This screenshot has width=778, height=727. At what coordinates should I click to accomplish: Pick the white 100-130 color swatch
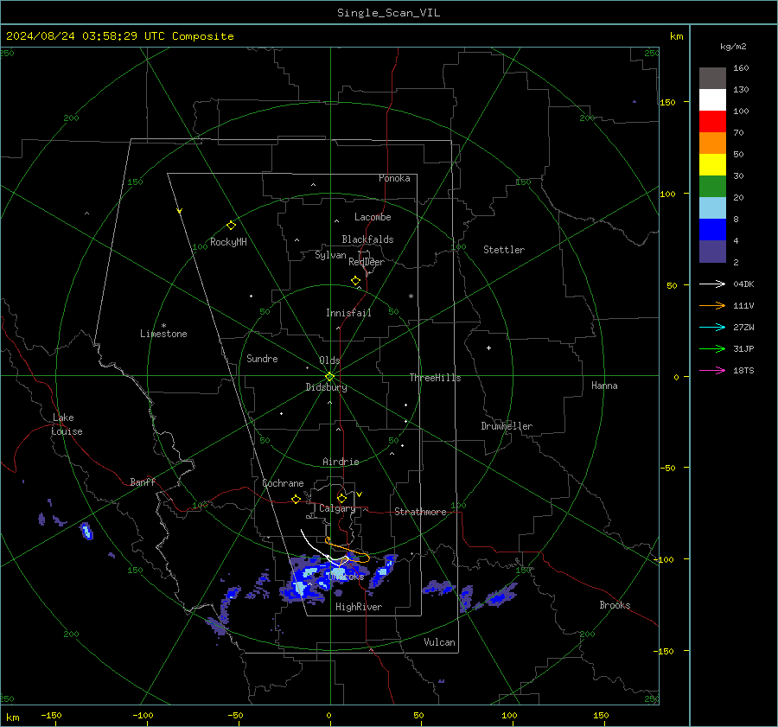pyautogui.click(x=712, y=100)
